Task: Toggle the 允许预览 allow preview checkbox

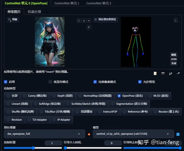Action: click(x=140, y=82)
